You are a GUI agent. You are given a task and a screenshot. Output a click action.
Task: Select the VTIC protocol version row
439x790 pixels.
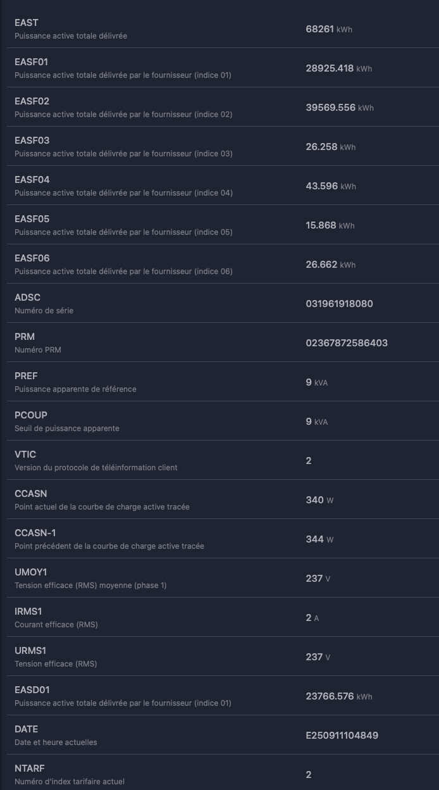(219, 461)
